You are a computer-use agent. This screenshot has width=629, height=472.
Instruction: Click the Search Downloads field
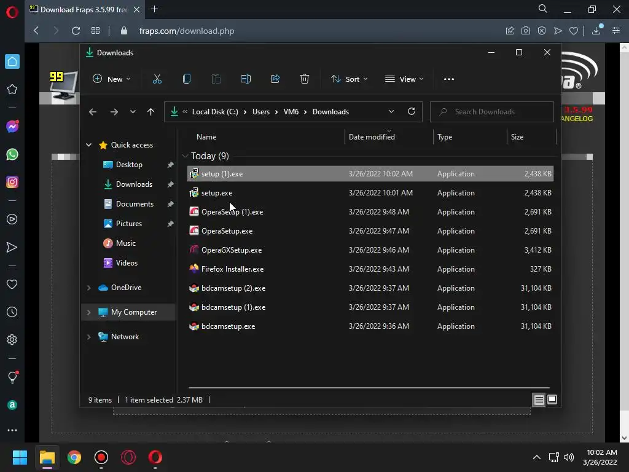(492, 112)
